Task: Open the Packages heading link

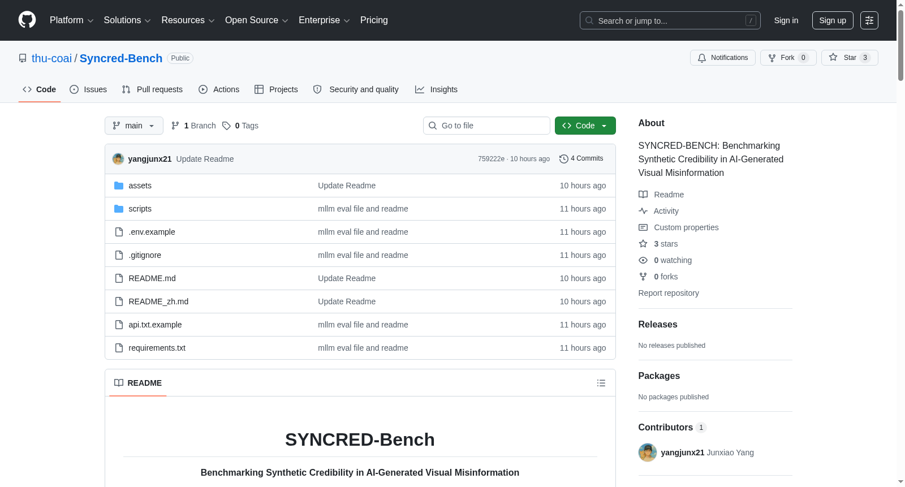Action: pyautogui.click(x=659, y=376)
